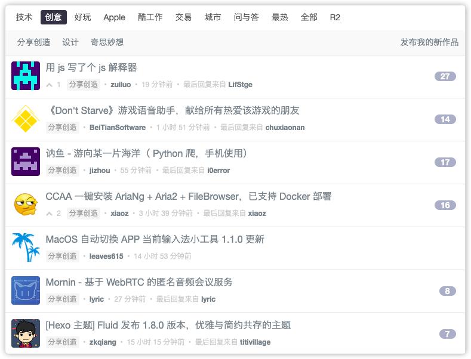471x359 pixels.
Task: Click 分享创造 tag on Don't Starve row
Action: click(63, 127)
